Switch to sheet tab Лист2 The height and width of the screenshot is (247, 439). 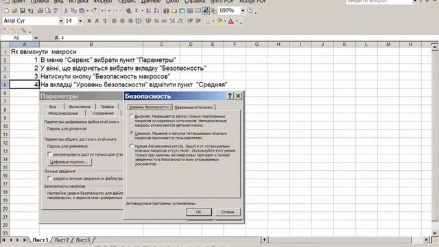click(62, 240)
